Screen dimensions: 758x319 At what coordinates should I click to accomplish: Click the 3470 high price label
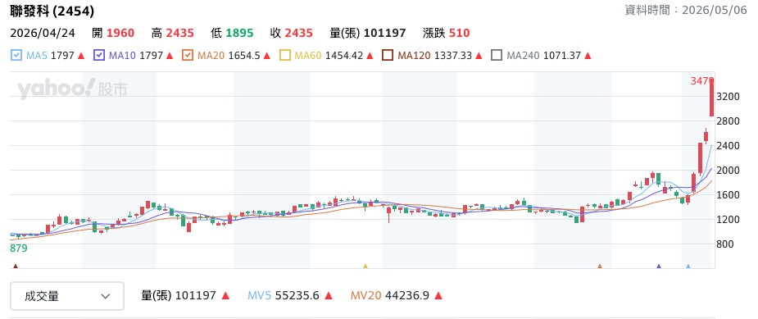pyautogui.click(x=702, y=81)
